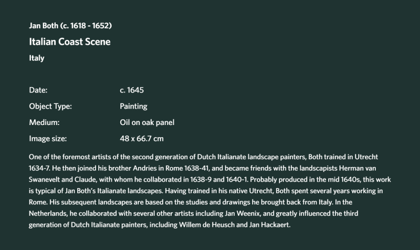Select the 48 x 66.7 cm dimensions

tap(142, 139)
